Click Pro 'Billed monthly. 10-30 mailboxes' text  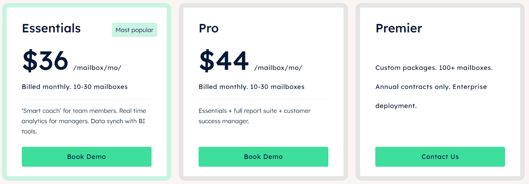(252, 87)
